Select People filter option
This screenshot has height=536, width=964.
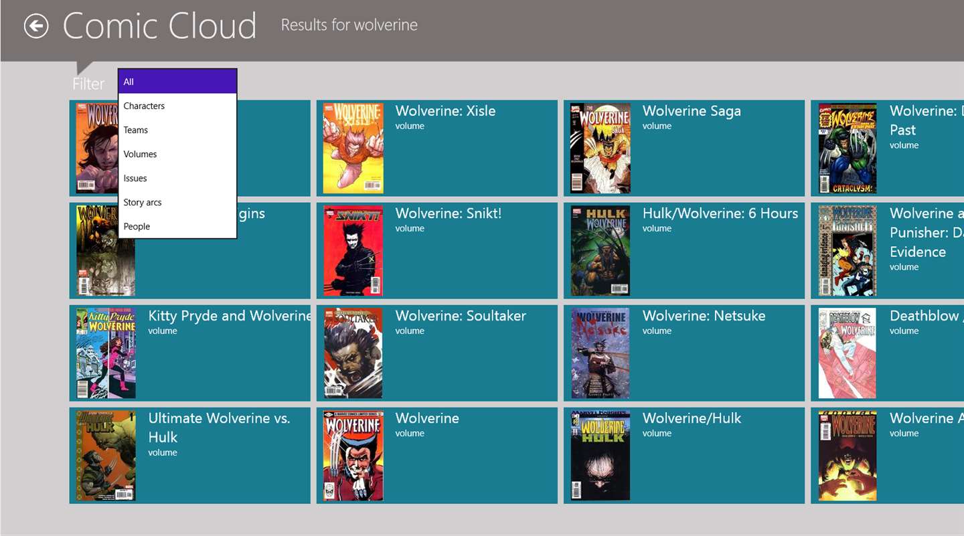pyautogui.click(x=177, y=226)
